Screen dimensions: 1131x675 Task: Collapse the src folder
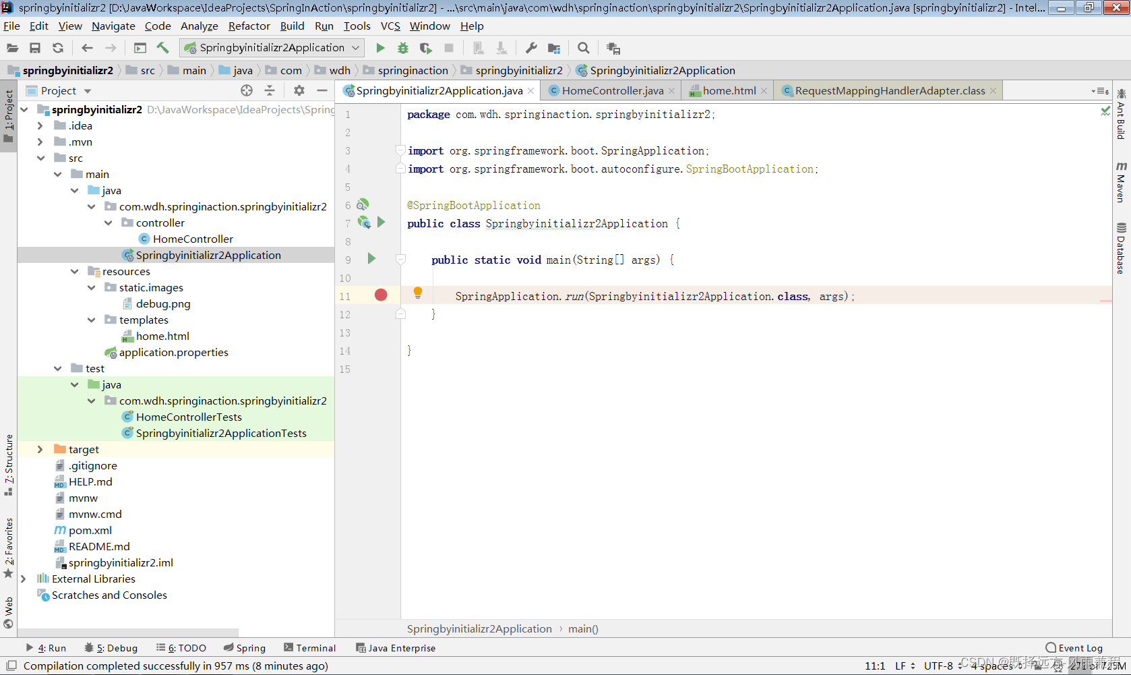40,158
